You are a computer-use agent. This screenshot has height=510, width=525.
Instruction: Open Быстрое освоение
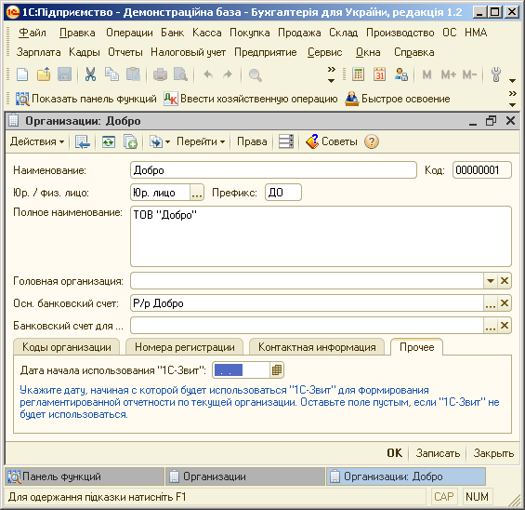[398, 99]
